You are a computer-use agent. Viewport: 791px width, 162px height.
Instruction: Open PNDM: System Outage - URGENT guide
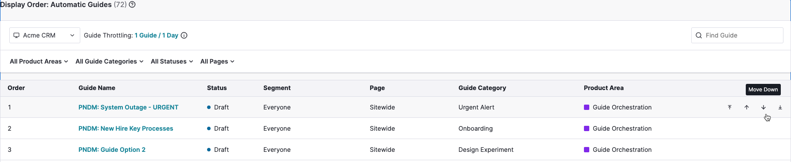point(128,107)
